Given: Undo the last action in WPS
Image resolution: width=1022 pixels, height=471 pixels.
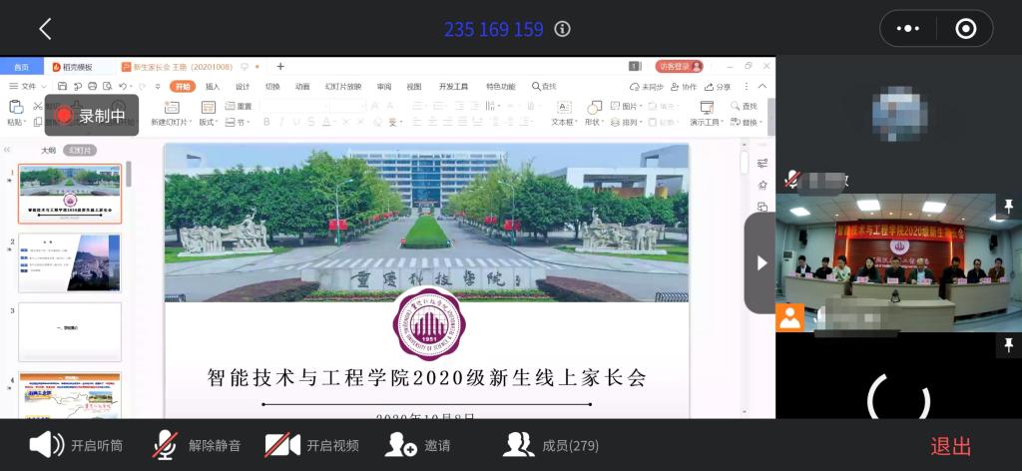Looking at the screenshot, I should 123,86.
